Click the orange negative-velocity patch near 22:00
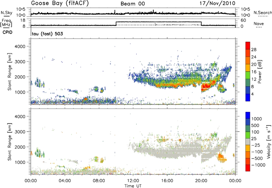Image resolution: width=272 pixels, height=188 pixels. 222,158
